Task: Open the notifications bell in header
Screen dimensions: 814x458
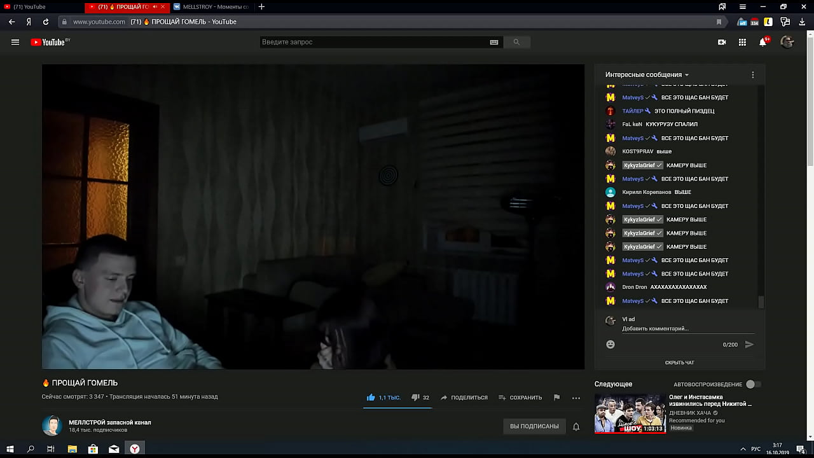Action: click(763, 42)
